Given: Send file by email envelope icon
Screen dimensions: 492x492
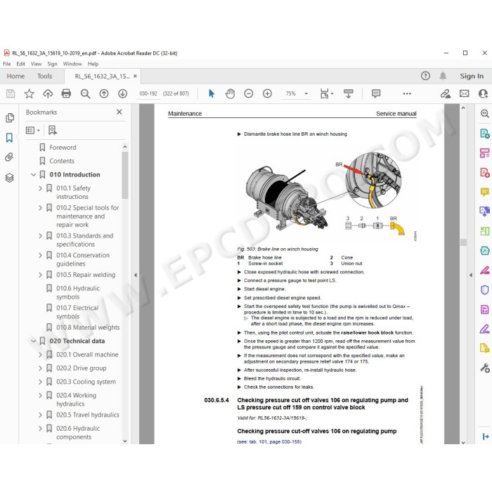Looking at the screenshot, I should tap(465, 93).
